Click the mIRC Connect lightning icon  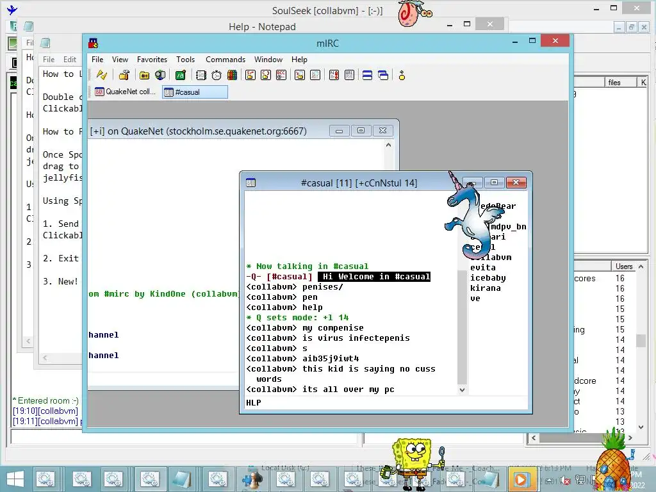coord(102,76)
